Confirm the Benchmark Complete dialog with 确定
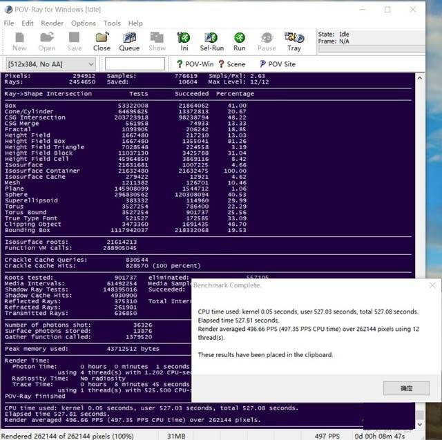The height and width of the screenshot is (440, 442). [x=406, y=388]
